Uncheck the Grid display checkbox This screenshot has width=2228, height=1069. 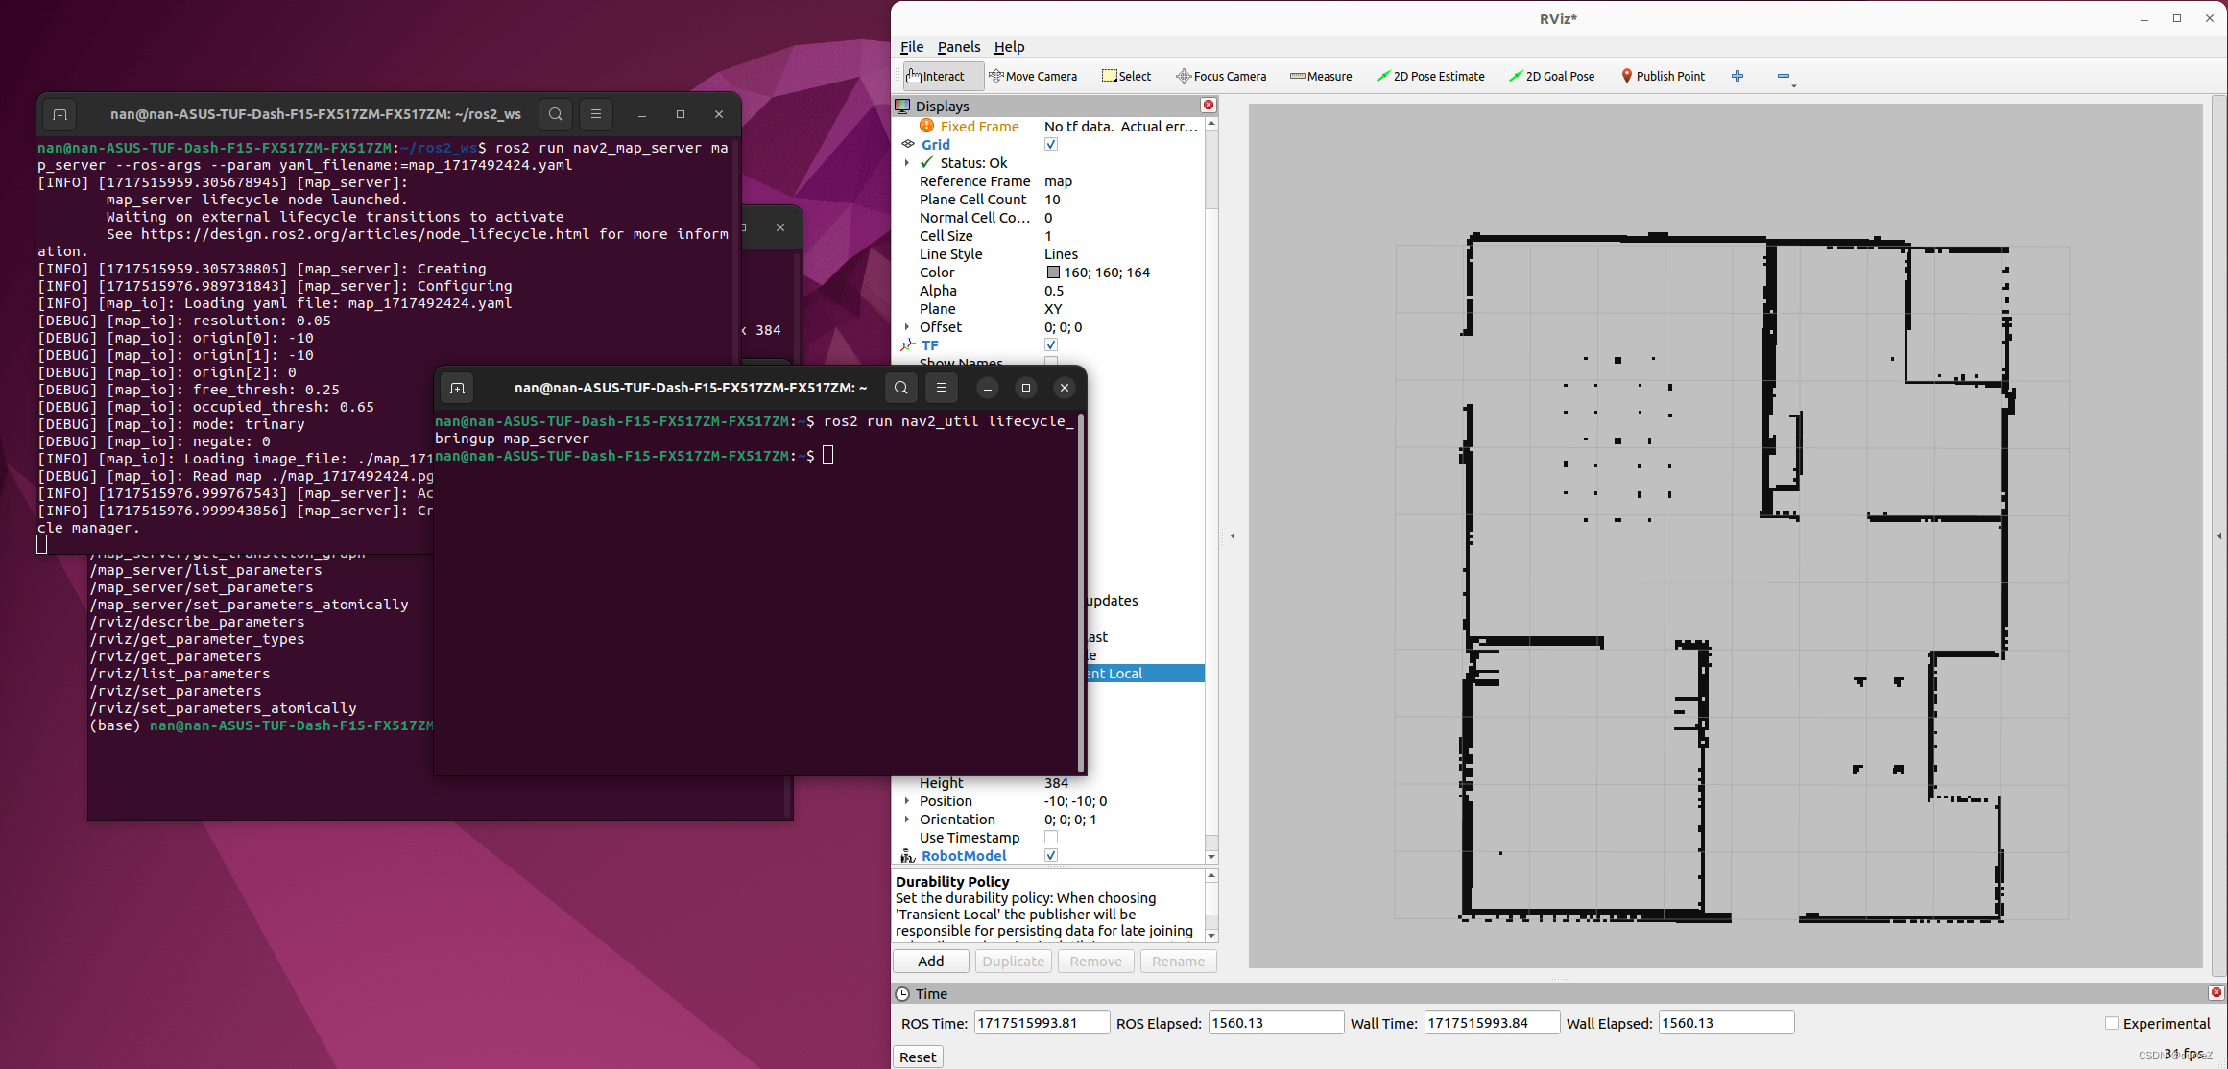pyautogui.click(x=1051, y=144)
